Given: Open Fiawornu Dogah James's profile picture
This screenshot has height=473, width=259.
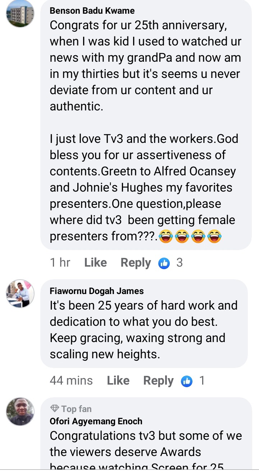Looking at the screenshot, I should click(x=20, y=294).
